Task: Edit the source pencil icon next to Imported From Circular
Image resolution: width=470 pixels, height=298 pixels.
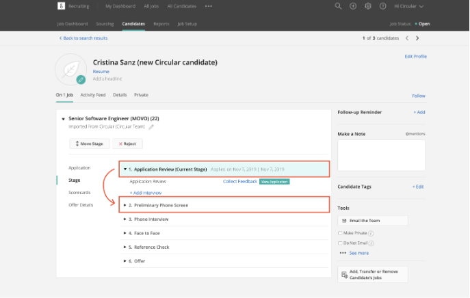Action: [x=151, y=127]
